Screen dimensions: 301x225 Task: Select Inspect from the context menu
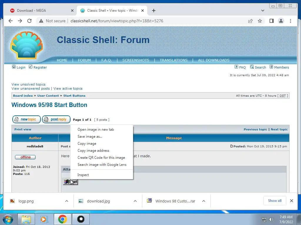102,175
